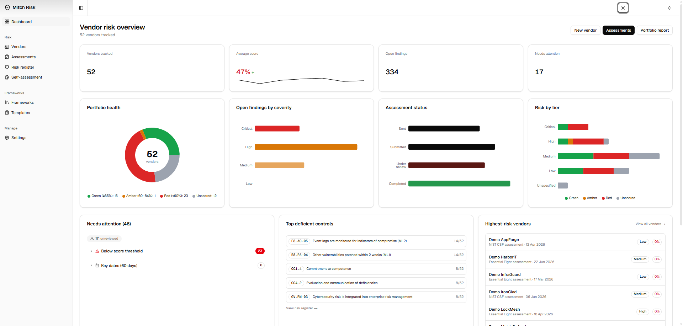Open Demo AppForge vendor row
683x326 pixels.
point(575,242)
